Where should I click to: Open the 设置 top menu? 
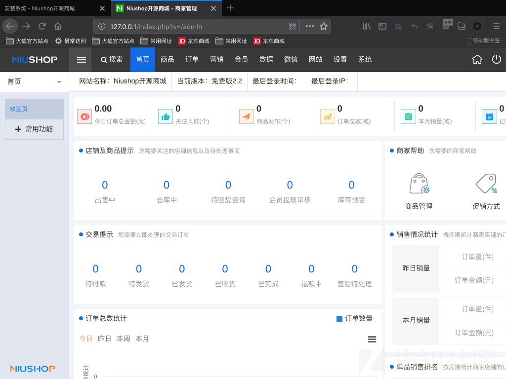point(340,60)
